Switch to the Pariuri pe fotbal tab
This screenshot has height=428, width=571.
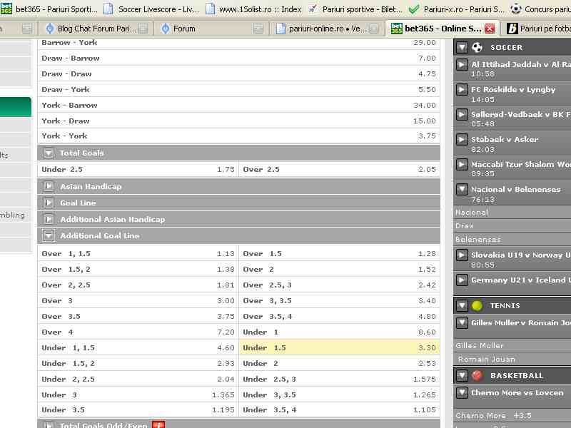click(x=538, y=29)
